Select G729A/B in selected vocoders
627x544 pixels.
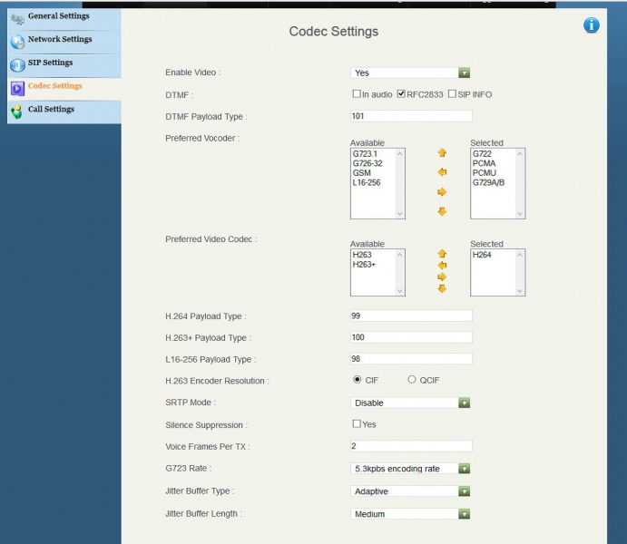tap(488, 182)
